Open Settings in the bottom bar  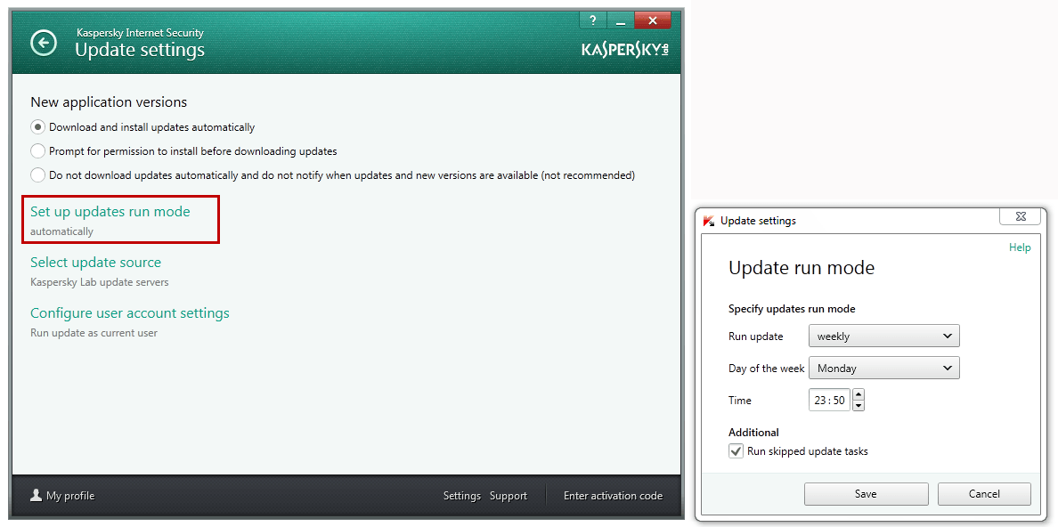(461, 496)
